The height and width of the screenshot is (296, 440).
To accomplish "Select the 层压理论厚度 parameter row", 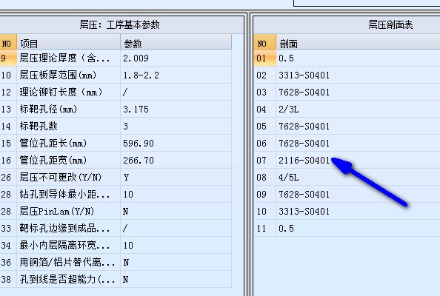I will (116, 58).
